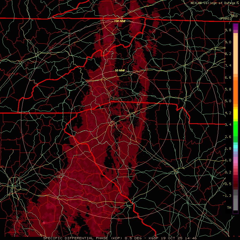Click the -1.3 scale value
This screenshot has width=240, height=240.
(x=227, y=196)
